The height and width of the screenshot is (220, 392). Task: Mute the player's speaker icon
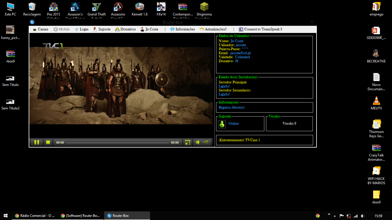click(198, 142)
